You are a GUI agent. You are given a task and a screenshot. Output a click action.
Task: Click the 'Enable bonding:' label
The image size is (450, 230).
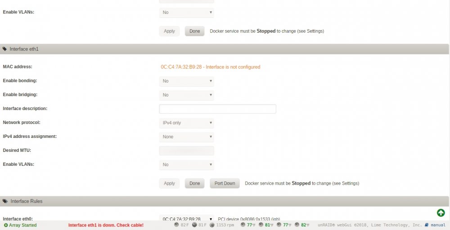(x=20, y=81)
